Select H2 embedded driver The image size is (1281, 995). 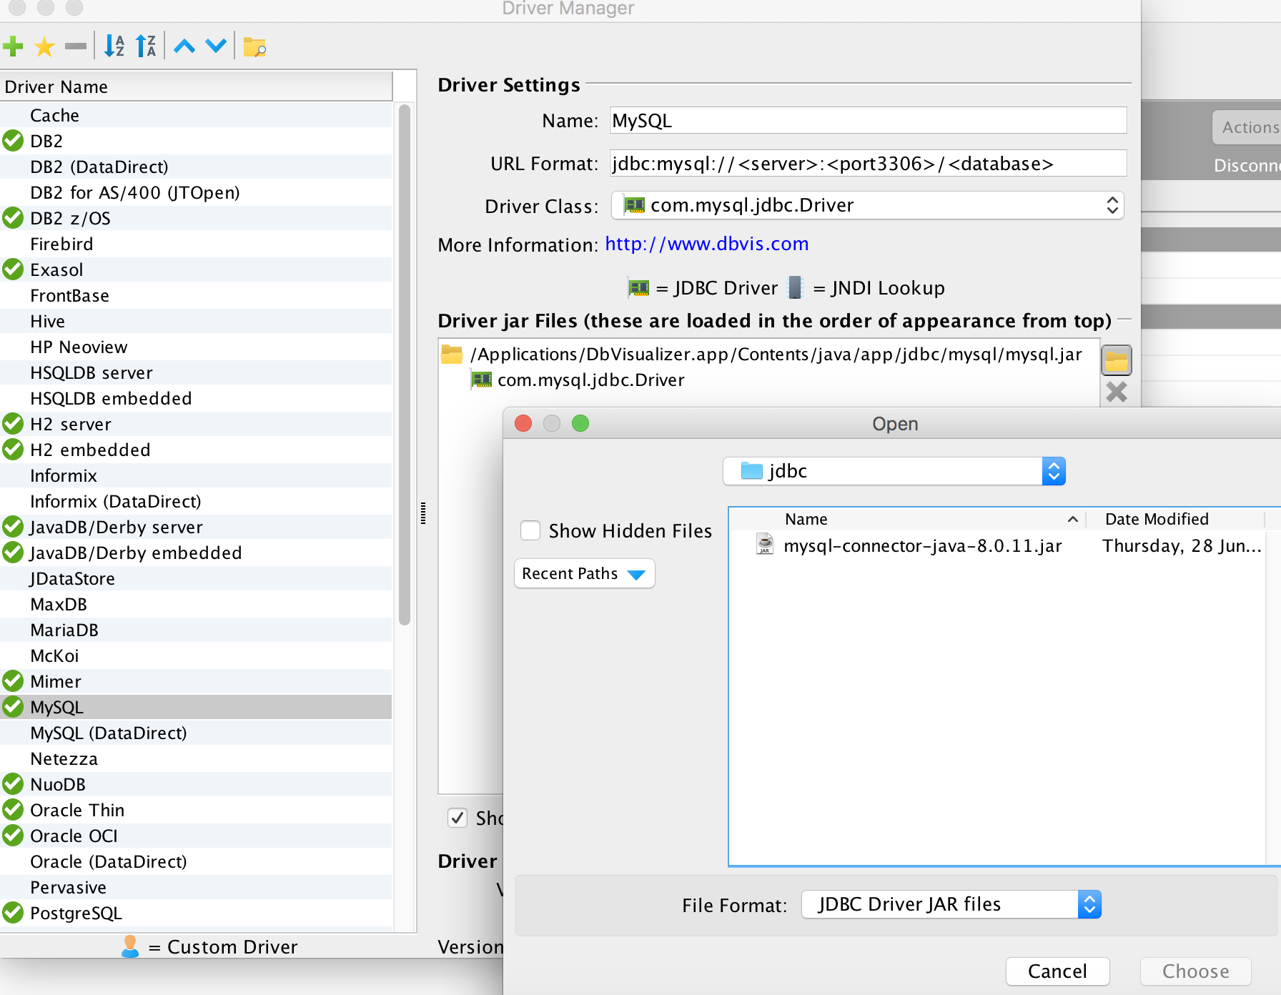pos(196,450)
